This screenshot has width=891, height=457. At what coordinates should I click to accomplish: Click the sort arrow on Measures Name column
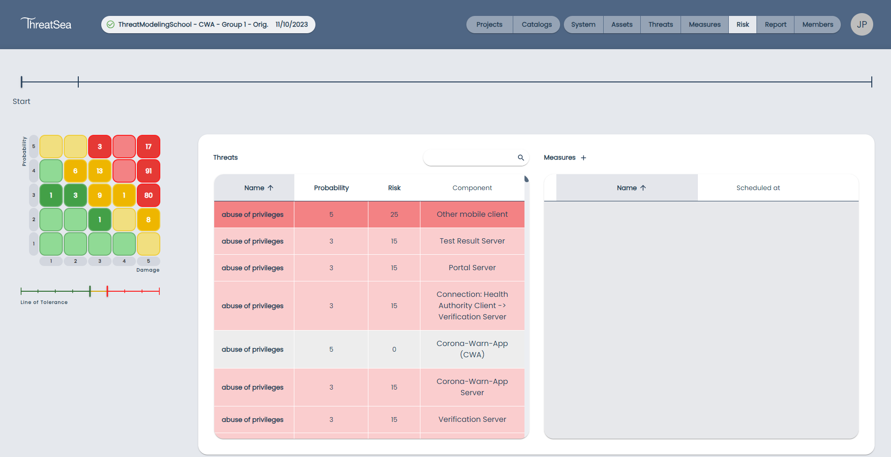click(643, 187)
